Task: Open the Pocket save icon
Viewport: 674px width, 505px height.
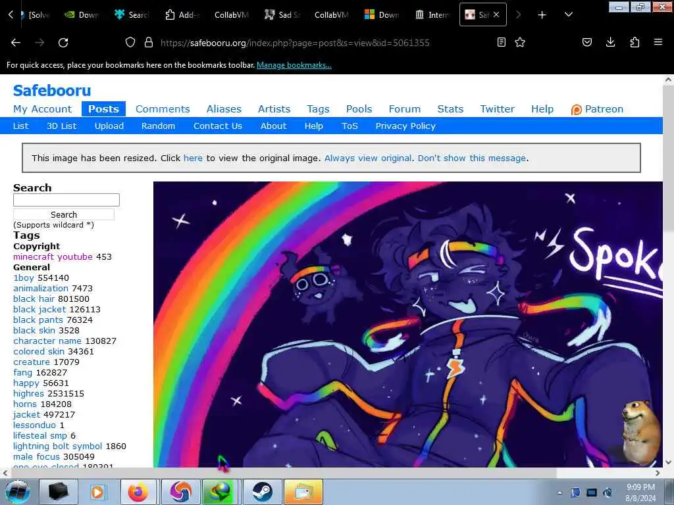Action: click(x=587, y=42)
